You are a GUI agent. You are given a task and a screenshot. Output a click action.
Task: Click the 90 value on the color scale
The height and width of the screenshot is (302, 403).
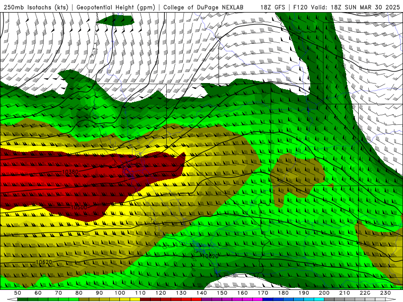pyautogui.click(x=99, y=293)
